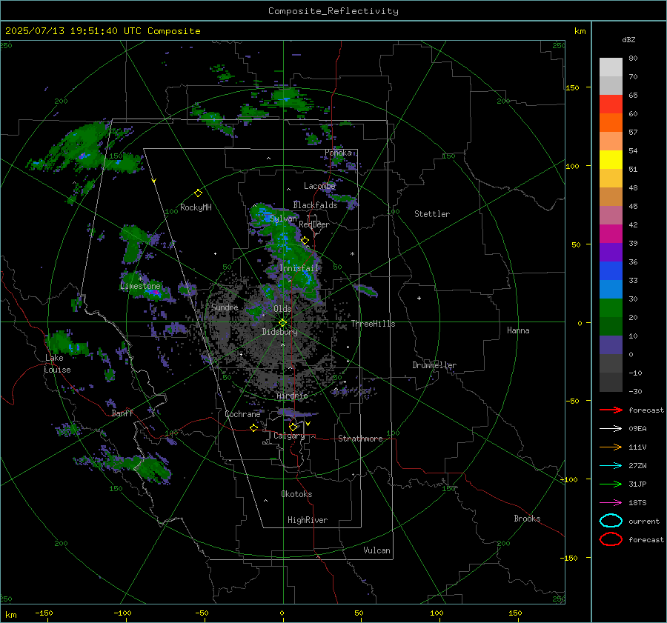Click the cyan 'current' ellipse icon
Screen dimensions: 667x623
(x=611, y=521)
